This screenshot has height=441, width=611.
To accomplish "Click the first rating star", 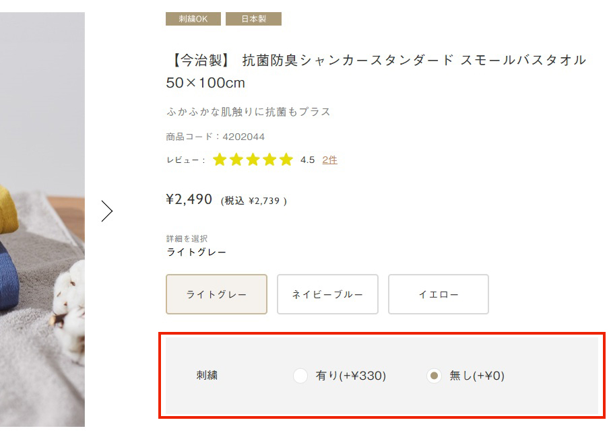I will point(220,160).
